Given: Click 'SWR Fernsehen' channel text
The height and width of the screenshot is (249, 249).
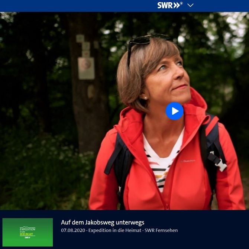Looking at the screenshot, I should click(161, 230).
